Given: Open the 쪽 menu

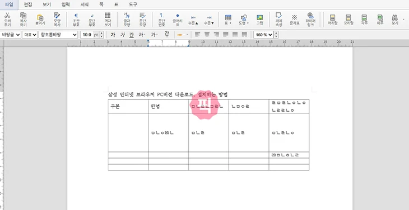Looking at the screenshot, I should (101, 4).
